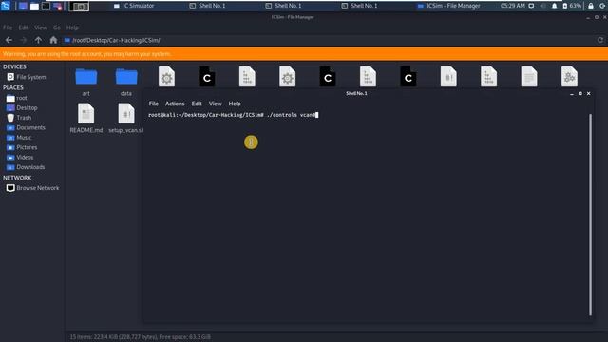Reload the current folder view

(600, 40)
